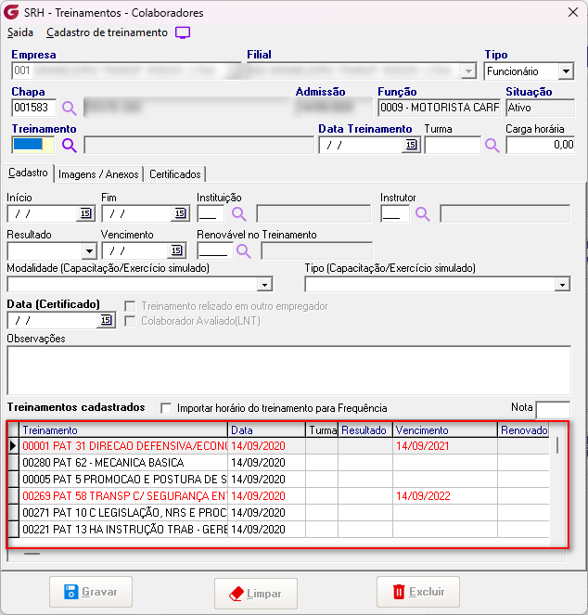Search Instituição with magnifier icon
Screen dimensions: 588x615
[x=239, y=214]
